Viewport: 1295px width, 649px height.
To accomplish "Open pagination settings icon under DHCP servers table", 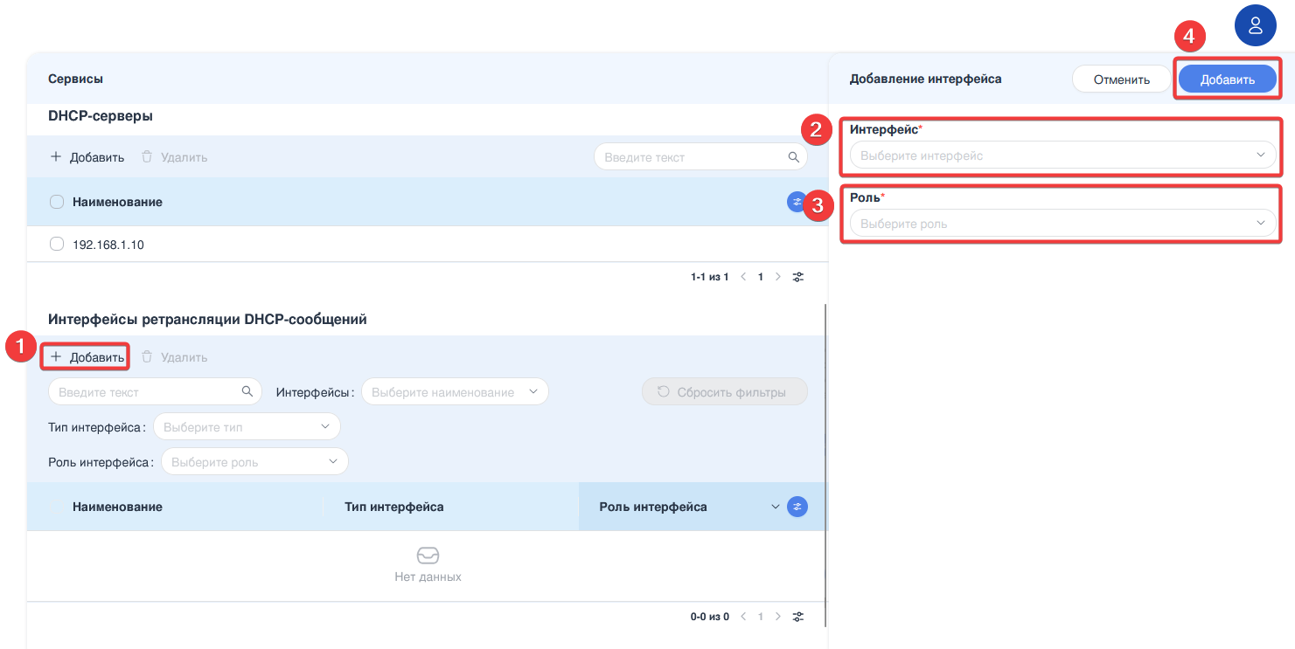I will click(x=797, y=277).
